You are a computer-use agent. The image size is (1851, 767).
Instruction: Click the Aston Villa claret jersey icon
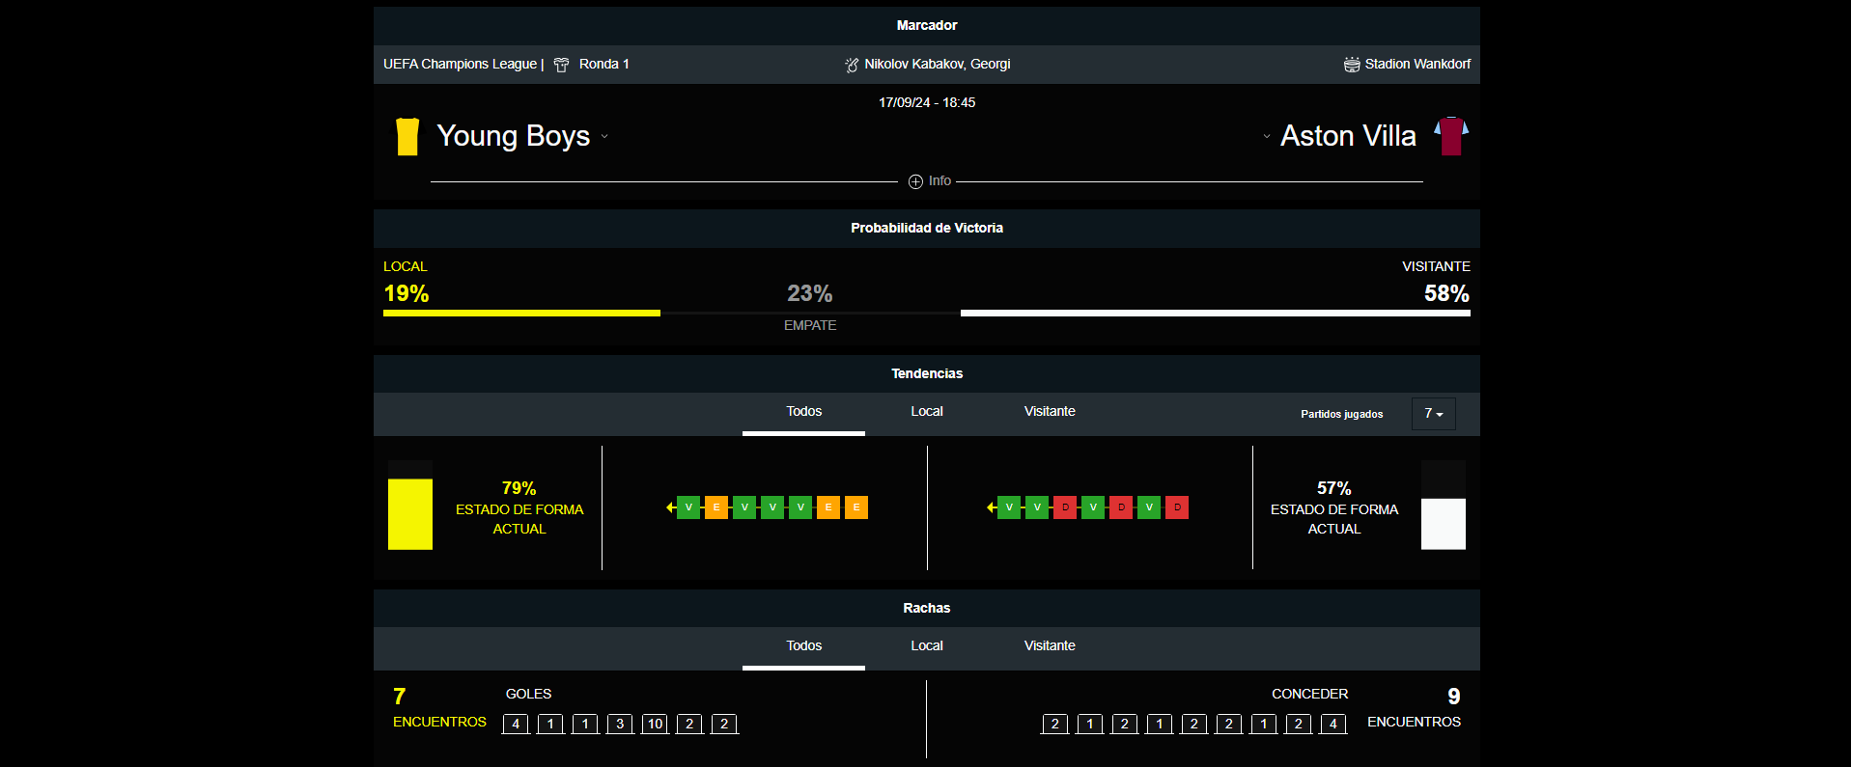click(x=1450, y=136)
